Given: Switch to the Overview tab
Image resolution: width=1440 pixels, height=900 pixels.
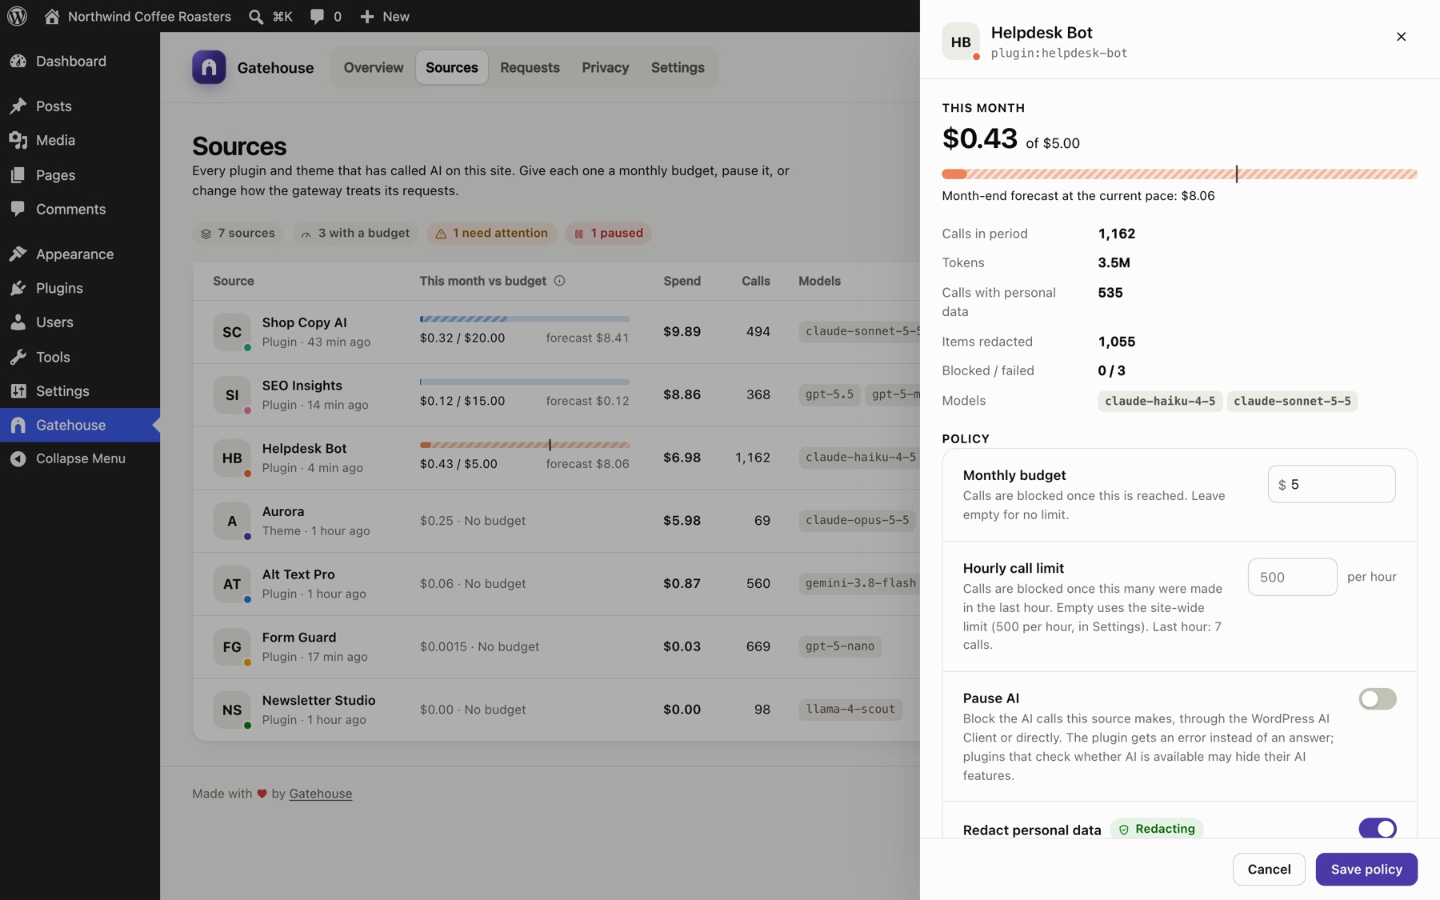Looking at the screenshot, I should [x=374, y=67].
